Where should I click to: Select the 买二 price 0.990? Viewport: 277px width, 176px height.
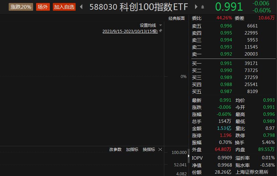point(226,70)
